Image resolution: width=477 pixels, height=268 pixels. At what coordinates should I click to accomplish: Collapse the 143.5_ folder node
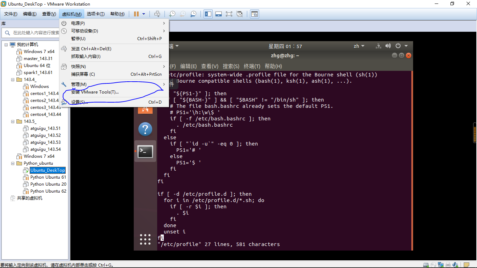(13, 121)
